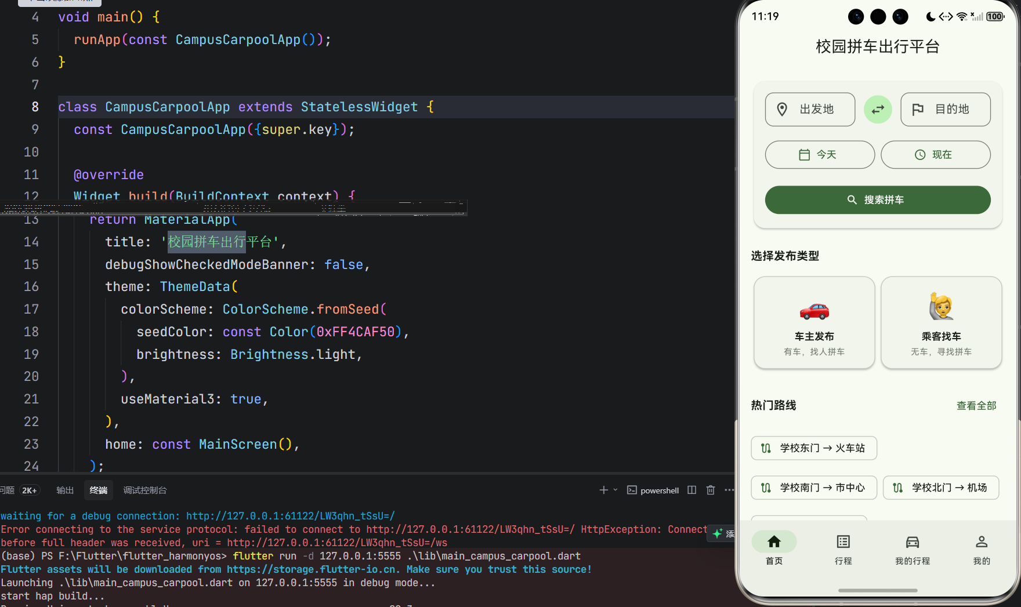The width and height of the screenshot is (1021, 607).
Task: Tap the Wi-Fi icon in the phone status bar
Action: [962, 17]
